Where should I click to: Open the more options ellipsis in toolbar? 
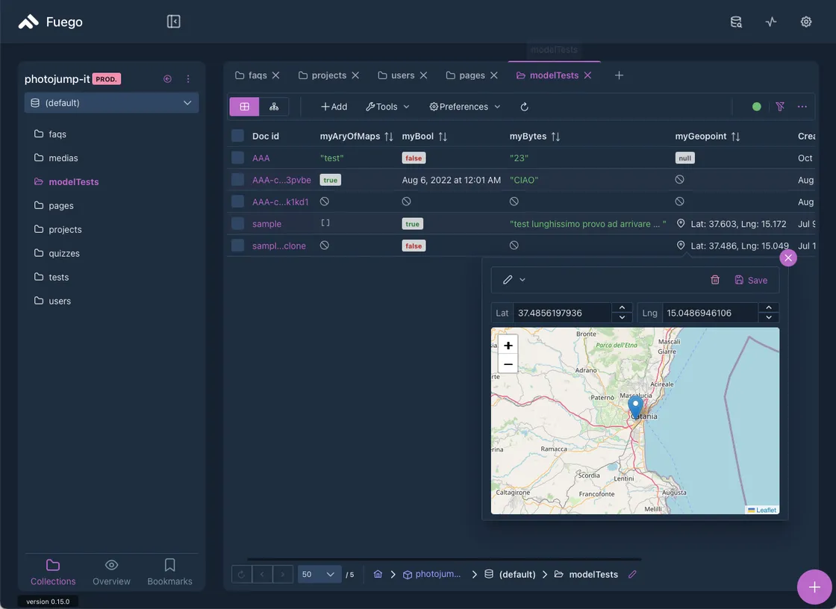pyautogui.click(x=802, y=107)
